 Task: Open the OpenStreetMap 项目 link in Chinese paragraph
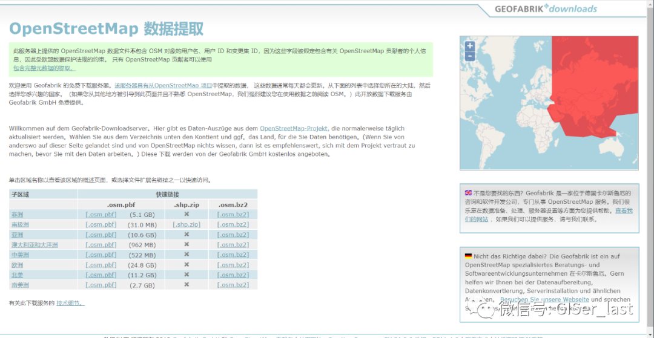pos(163,85)
